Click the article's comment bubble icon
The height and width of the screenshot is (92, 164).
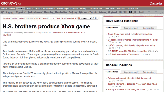point(64,32)
